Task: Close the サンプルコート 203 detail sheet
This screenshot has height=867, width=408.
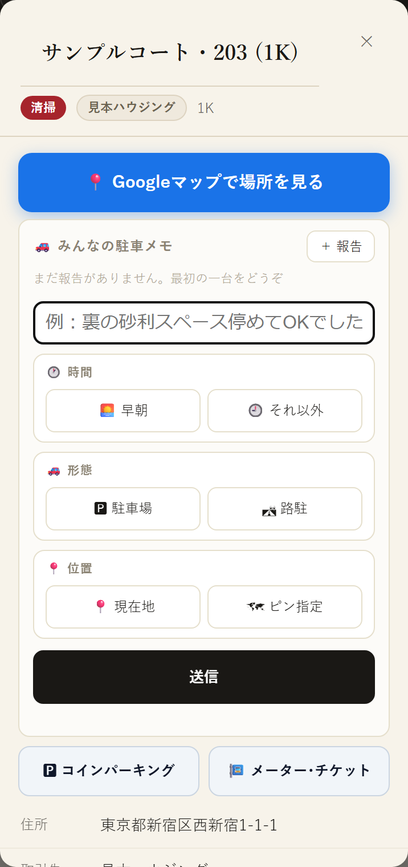Action: pos(366,41)
